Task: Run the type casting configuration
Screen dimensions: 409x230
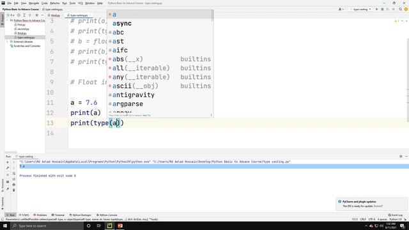Action: [x=376, y=9]
